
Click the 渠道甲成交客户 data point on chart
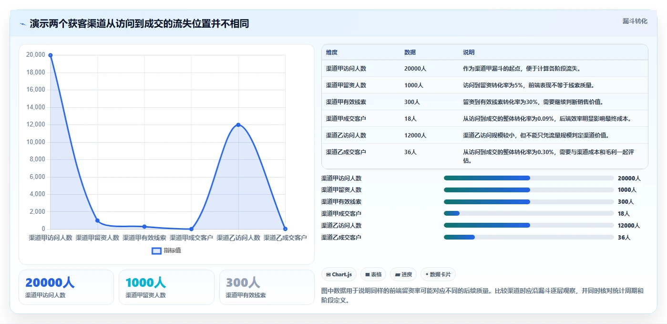click(191, 229)
